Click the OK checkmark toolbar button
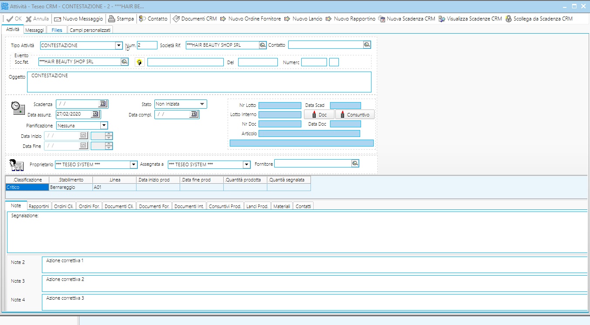Image resolution: width=590 pixels, height=325 pixels. click(14, 19)
